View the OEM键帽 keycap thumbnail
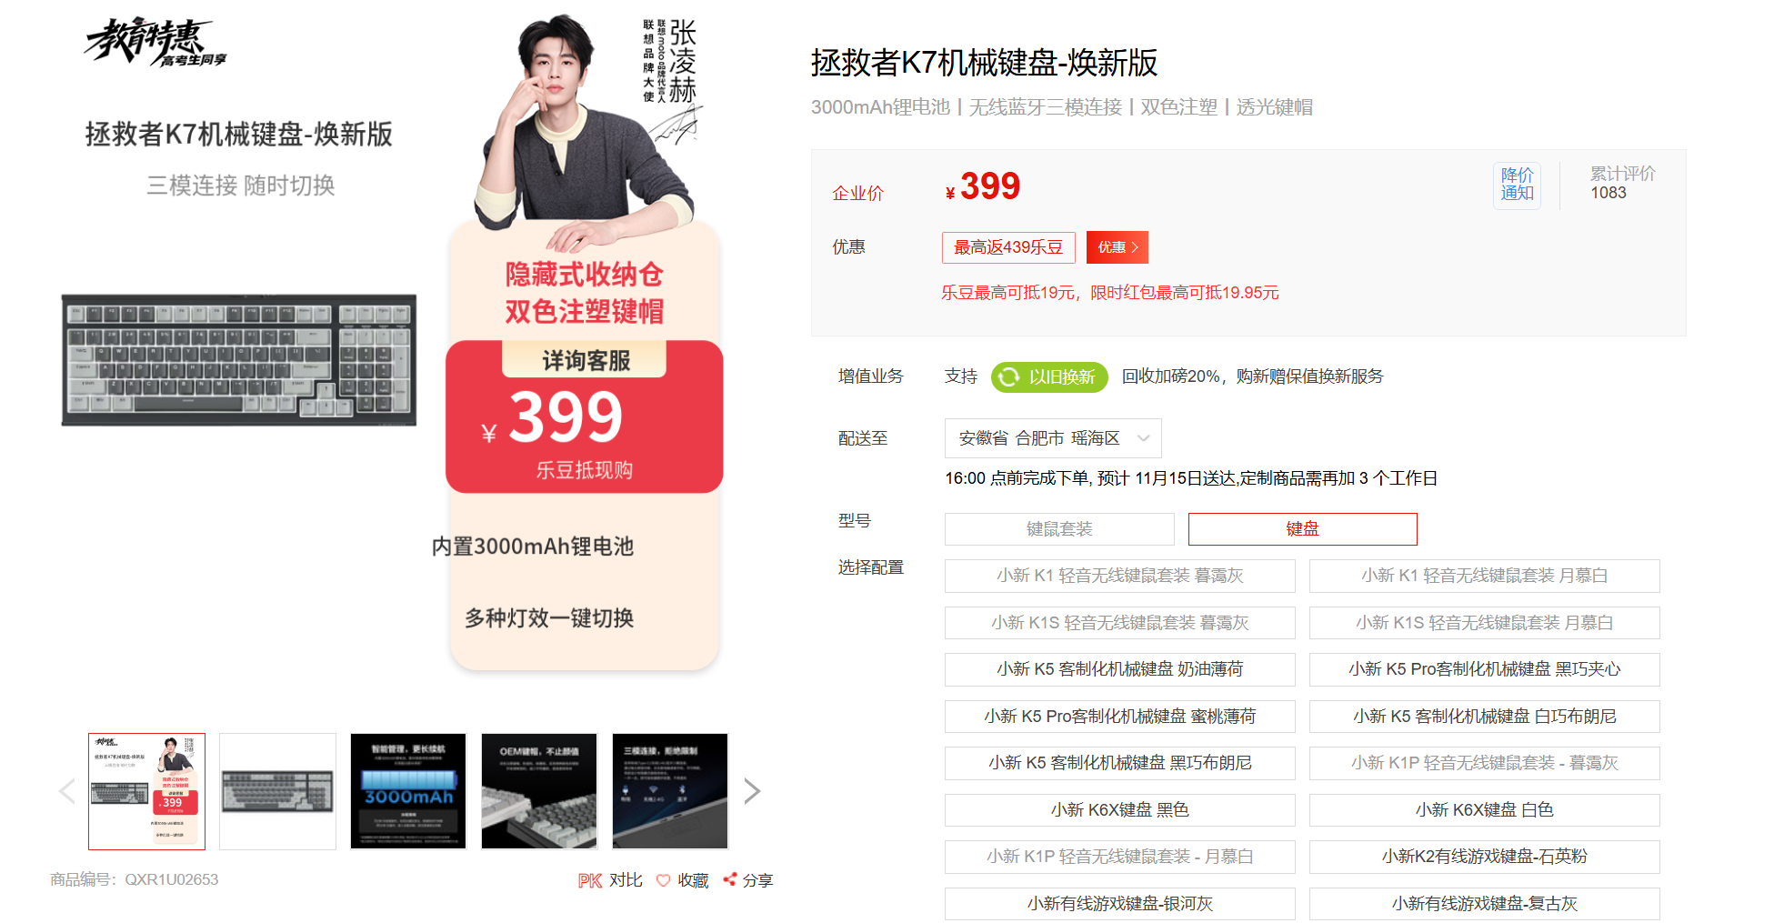This screenshot has height=923, width=1774. click(x=539, y=791)
